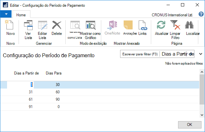
Task: Expand the filter pane chevron
Action: (x=201, y=54)
